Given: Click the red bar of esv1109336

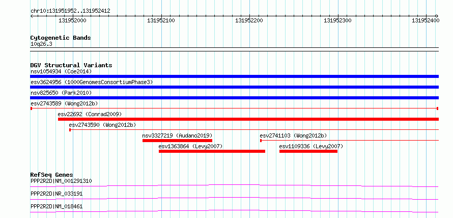Looking at the screenshot, I should (308, 151).
